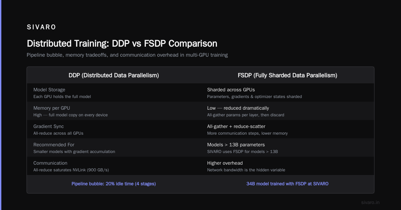401x210 pixels.
Task: Click 'Each GPU holds the full model' text
Action: click(x=62, y=96)
